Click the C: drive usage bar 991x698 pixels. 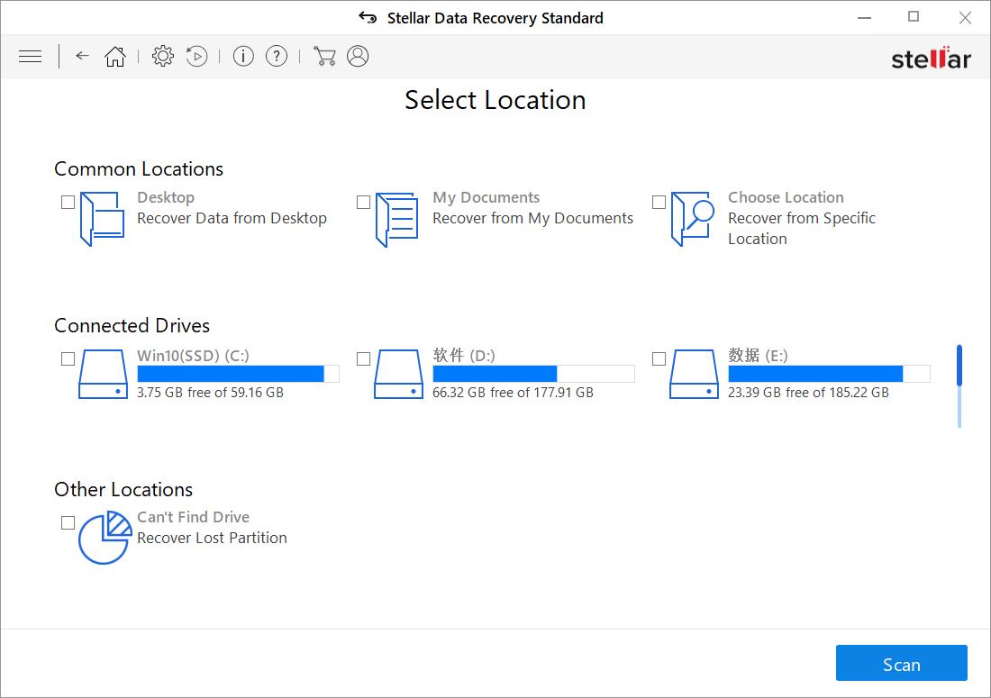(238, 374)
